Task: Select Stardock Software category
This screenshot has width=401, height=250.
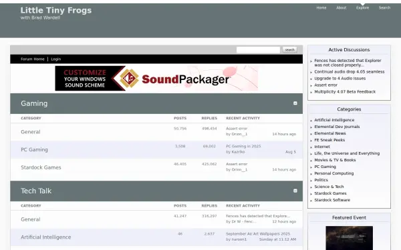Action: tap(332, 200)
